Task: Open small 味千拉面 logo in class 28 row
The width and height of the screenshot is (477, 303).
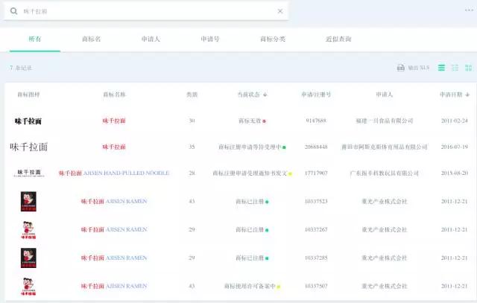Action: coord(29,173)
